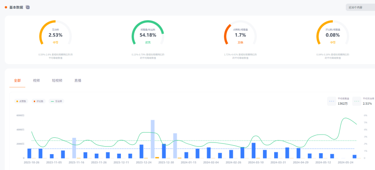Toggle the 互动率 line legend
375x170 pixels.
(x=56, y=101)
